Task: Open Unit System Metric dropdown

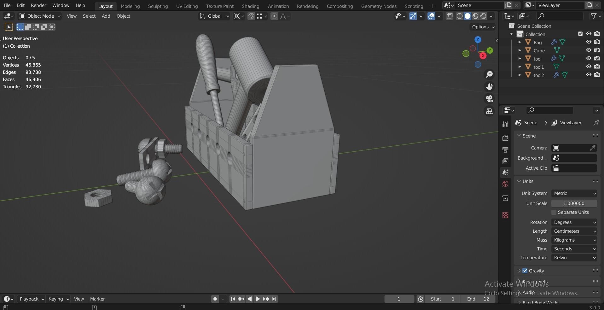Action: click(x=574, y=193)
